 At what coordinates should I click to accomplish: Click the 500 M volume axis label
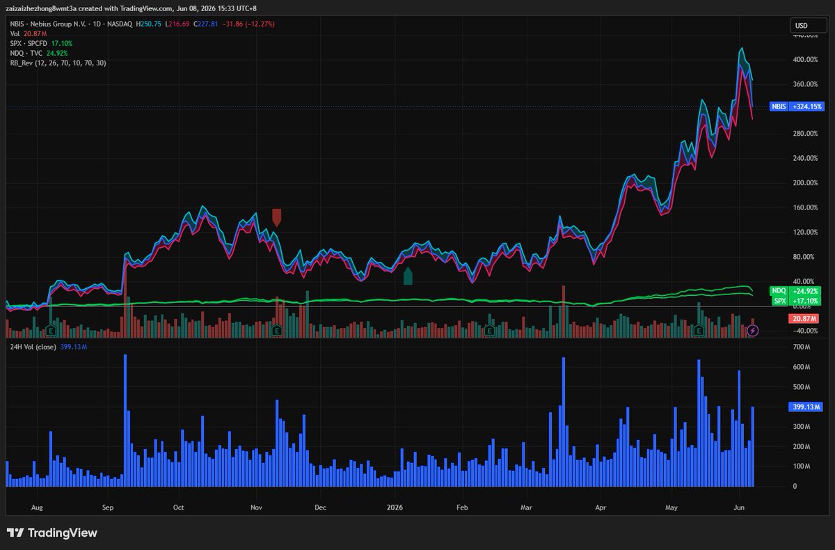tap(802, 386)
